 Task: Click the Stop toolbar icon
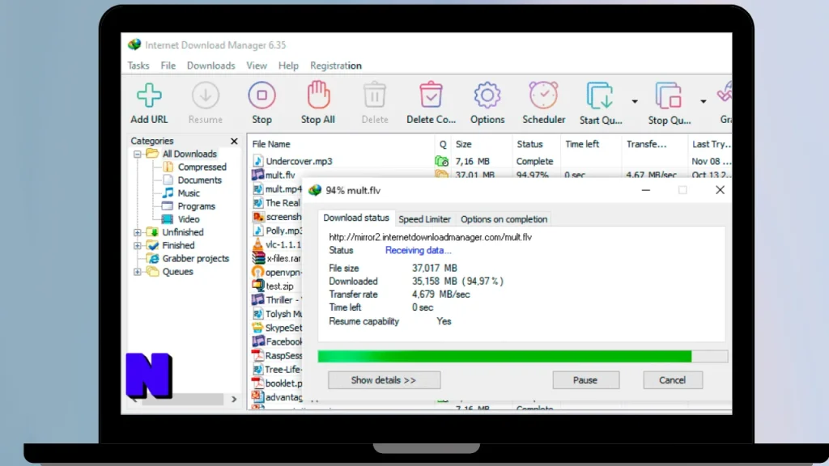(x=261, y=95)
